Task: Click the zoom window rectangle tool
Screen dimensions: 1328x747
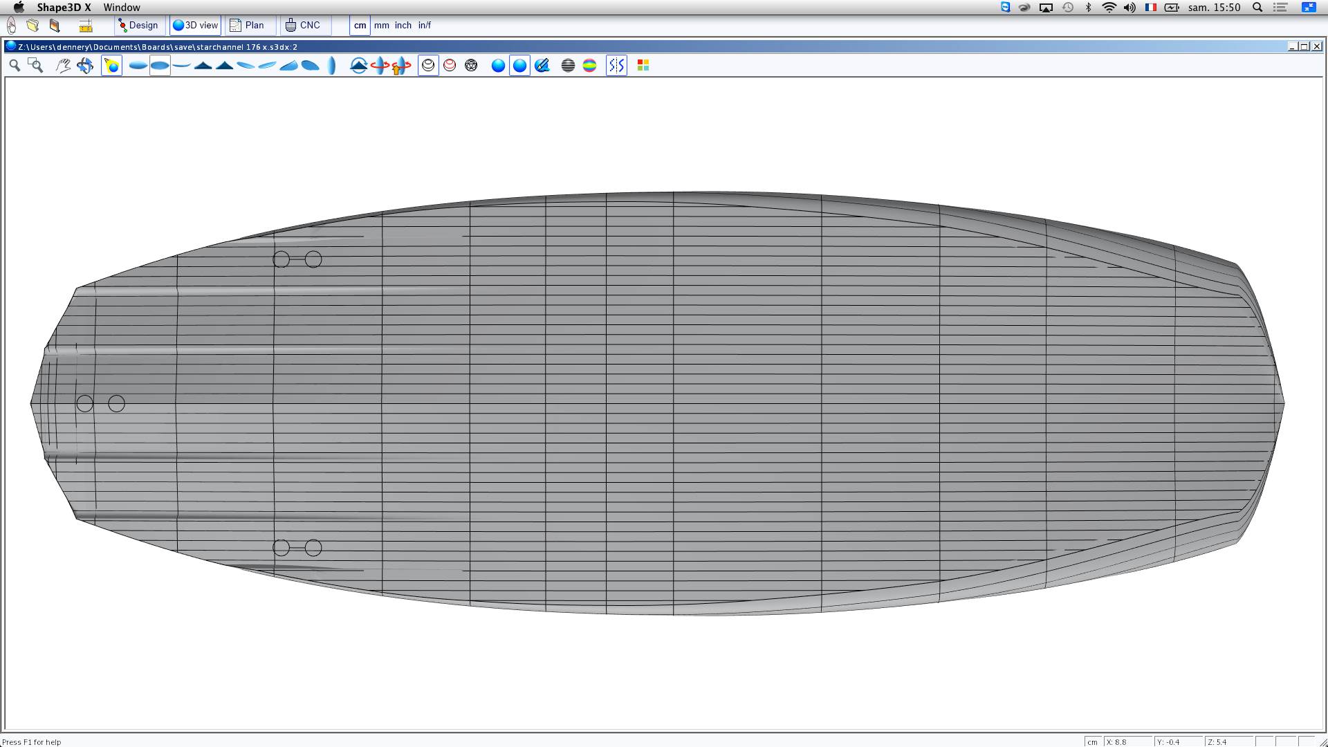Action: tap(36, 66)
